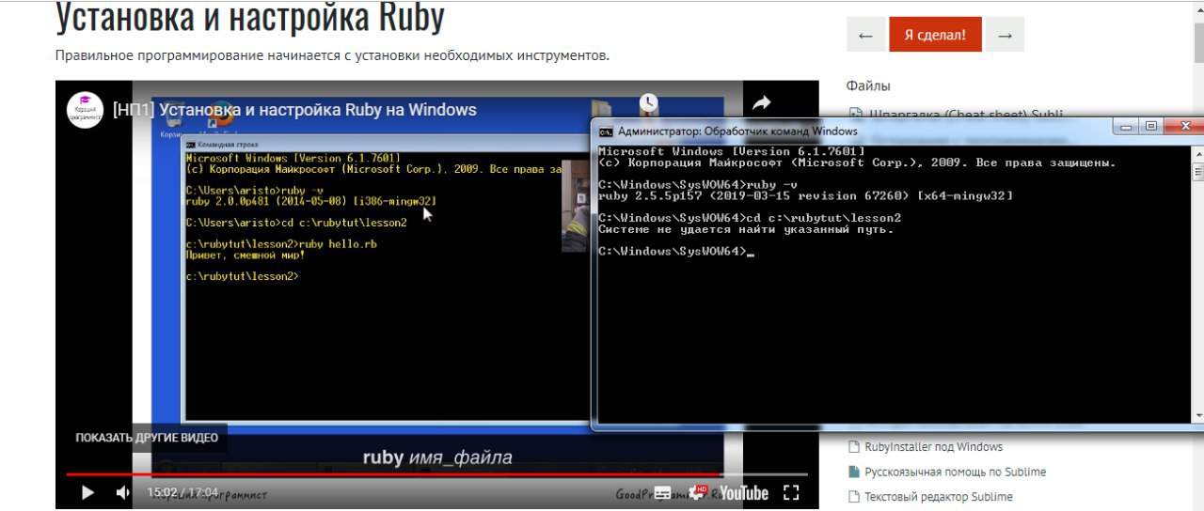Mute the video volume
The width and height of the screenshot is (1204, 511).
[123, 492]
